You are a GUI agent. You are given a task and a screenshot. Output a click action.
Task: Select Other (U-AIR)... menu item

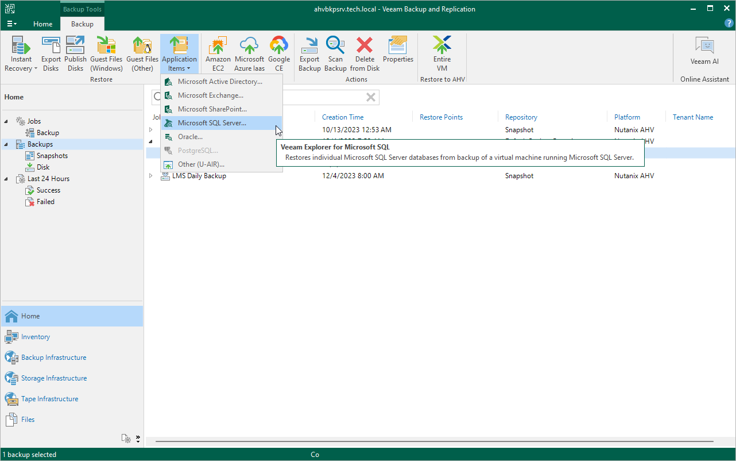[222, 164]
